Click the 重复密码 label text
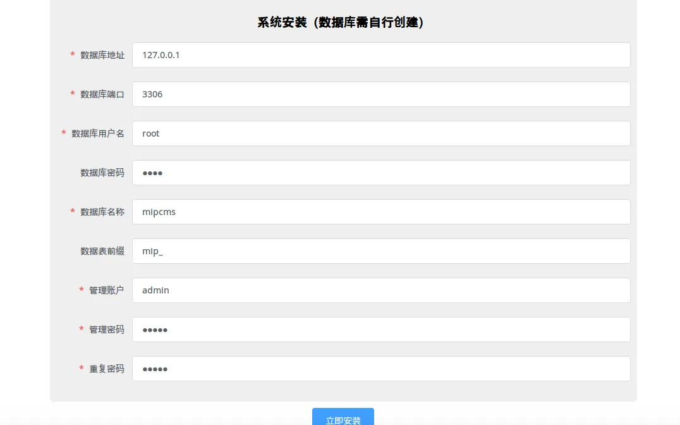680x425 pixels. (x=107, y=369)
